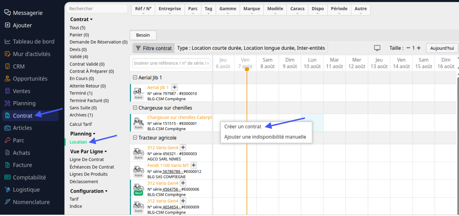Jump to today with Aujourd'hui button
The image size is (459, 216).
(442, 48)
